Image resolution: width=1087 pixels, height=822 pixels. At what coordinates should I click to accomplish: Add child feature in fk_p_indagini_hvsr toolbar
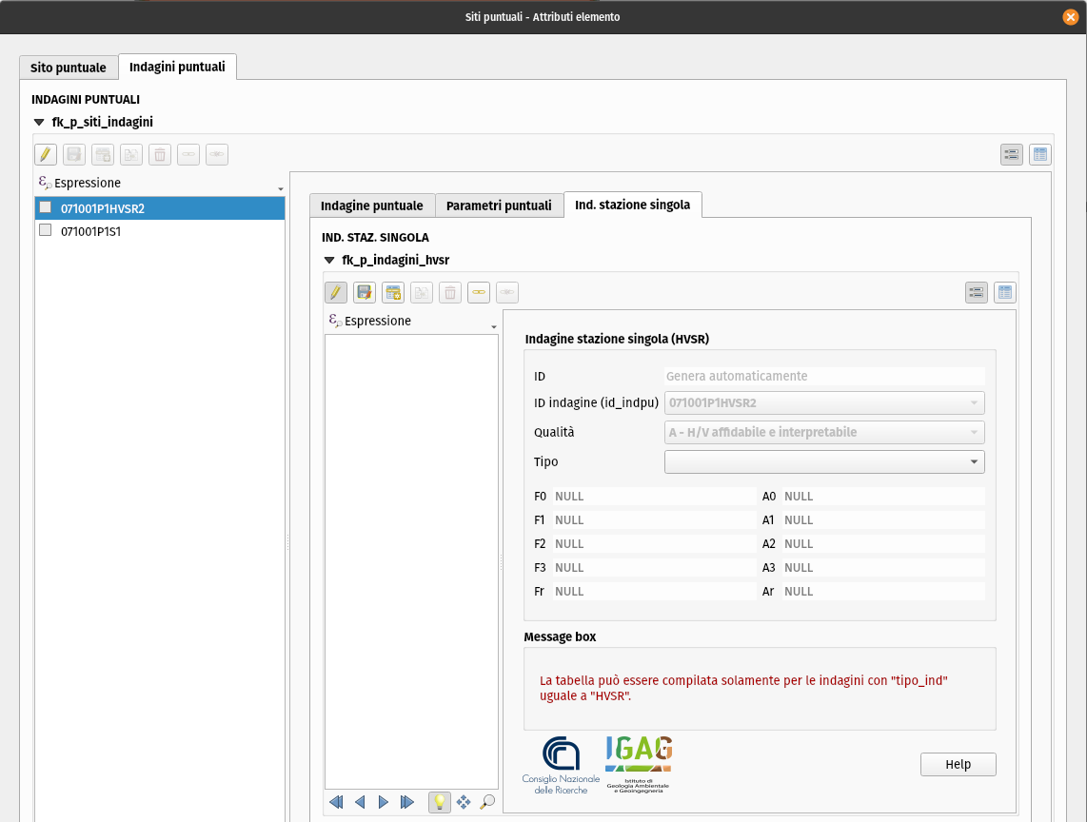point(393,292)
